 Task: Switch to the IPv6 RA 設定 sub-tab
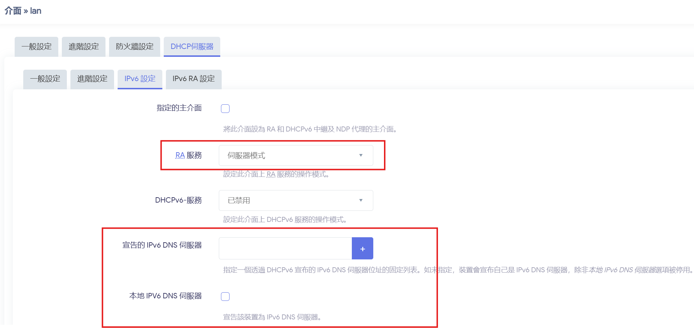click(193, 79)
